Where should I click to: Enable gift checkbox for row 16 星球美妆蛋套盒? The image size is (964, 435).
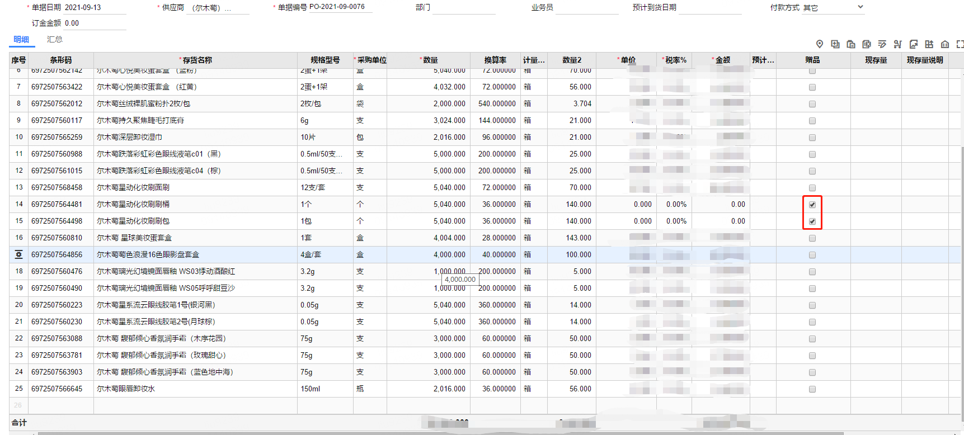(812, 238)
